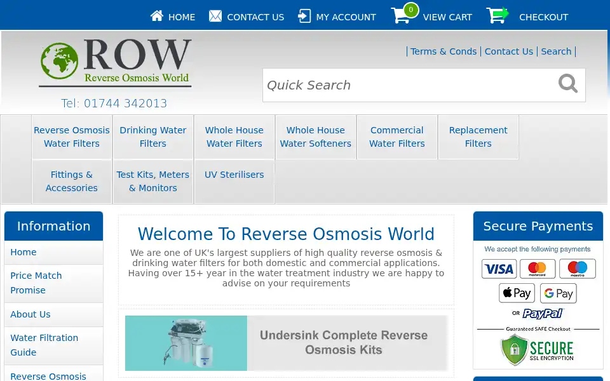
Task: Click the Information sidebar header
Action: coord(53,226)
